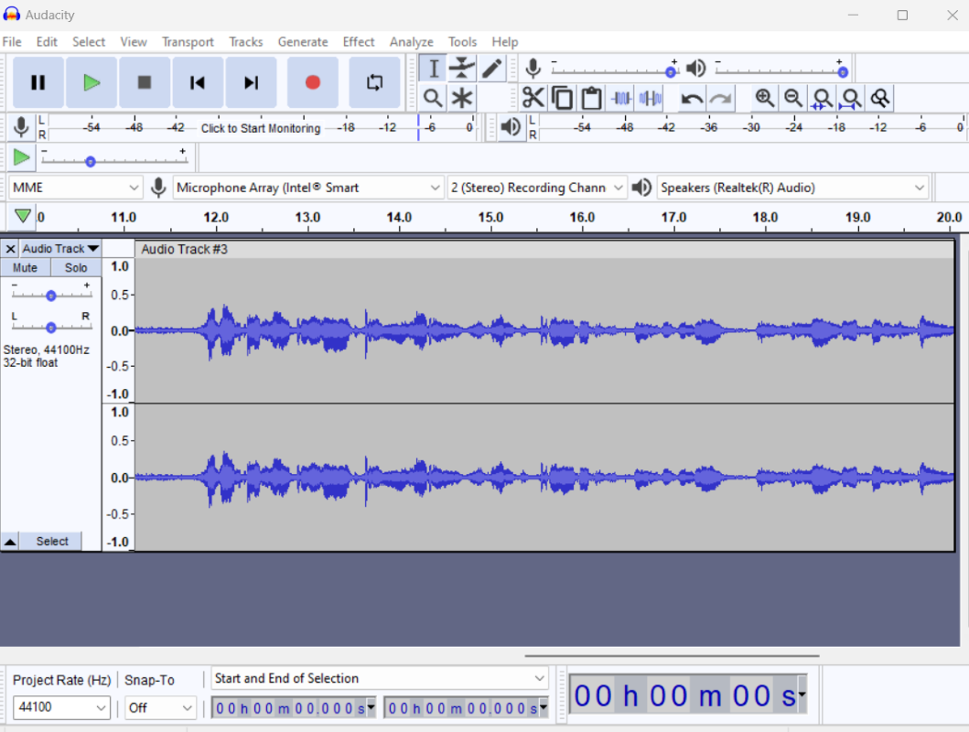Screen dimensions: 969x732
Task: Click to Start Monitoring the recording meter
Action: pyautogui.click(x=261, y=128)
